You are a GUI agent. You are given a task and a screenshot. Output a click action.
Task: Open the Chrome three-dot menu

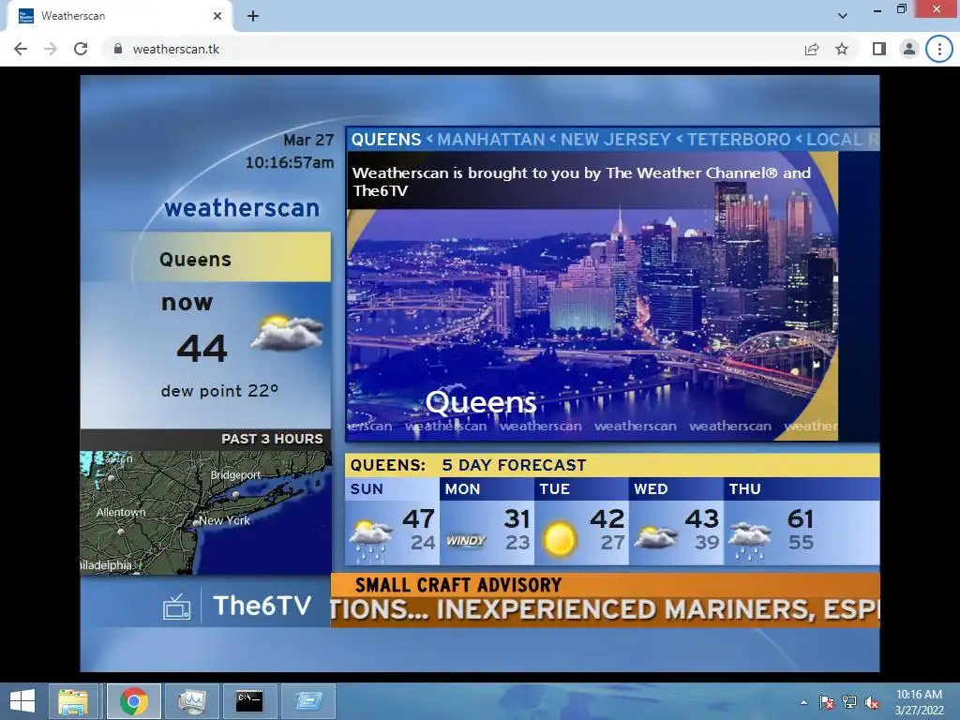coord(939,49)
